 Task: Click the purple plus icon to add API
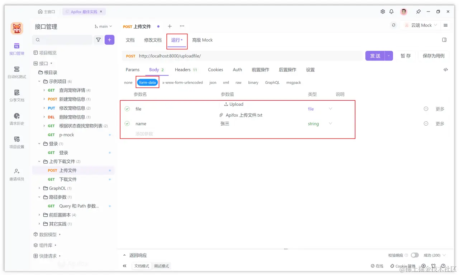109,40
